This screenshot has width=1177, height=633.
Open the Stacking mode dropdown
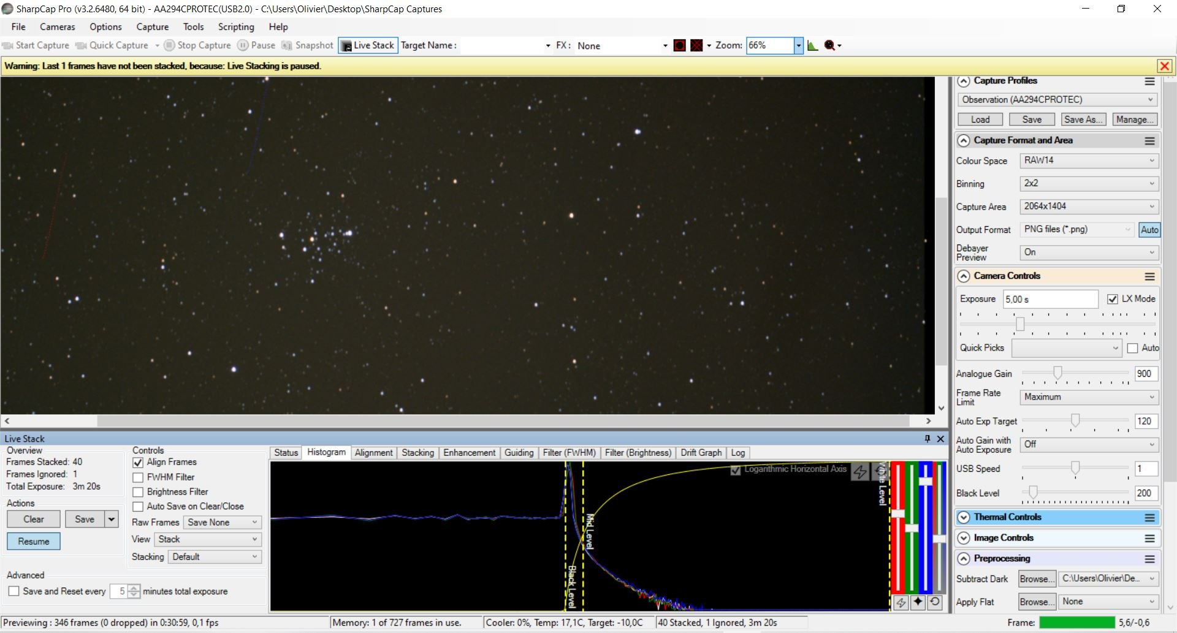click(214, 557)
